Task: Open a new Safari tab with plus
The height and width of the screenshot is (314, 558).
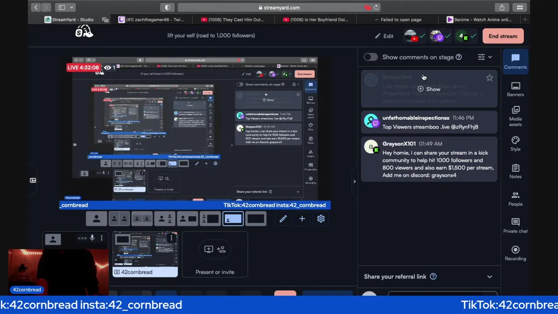Action: click(525, 20)
